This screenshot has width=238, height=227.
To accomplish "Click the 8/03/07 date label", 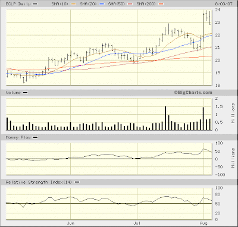I will point(224,4).
